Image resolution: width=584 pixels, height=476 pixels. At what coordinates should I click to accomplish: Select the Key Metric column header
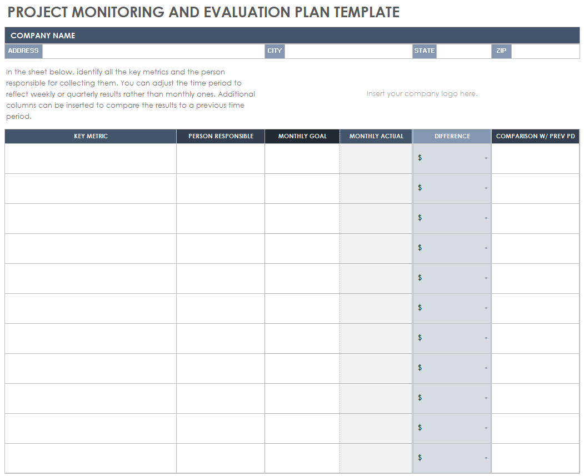[x=91, y=136]
